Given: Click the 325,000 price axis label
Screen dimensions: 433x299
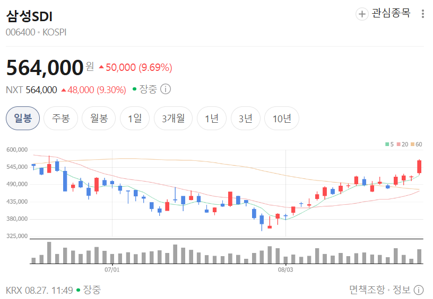Looking at the screenshot, I should (17, 236).
